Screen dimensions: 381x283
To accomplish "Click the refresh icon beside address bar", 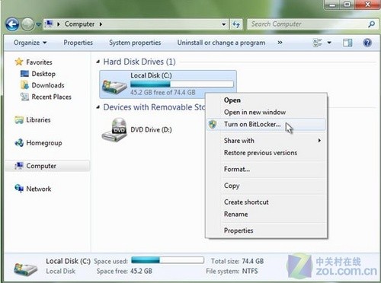I will coord(236,24).
